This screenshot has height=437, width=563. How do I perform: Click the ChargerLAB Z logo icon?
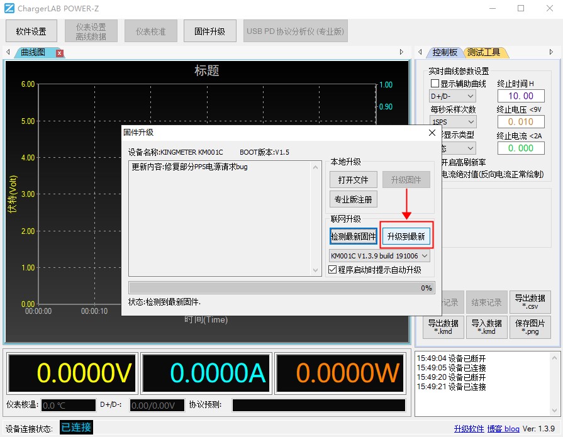8,8
